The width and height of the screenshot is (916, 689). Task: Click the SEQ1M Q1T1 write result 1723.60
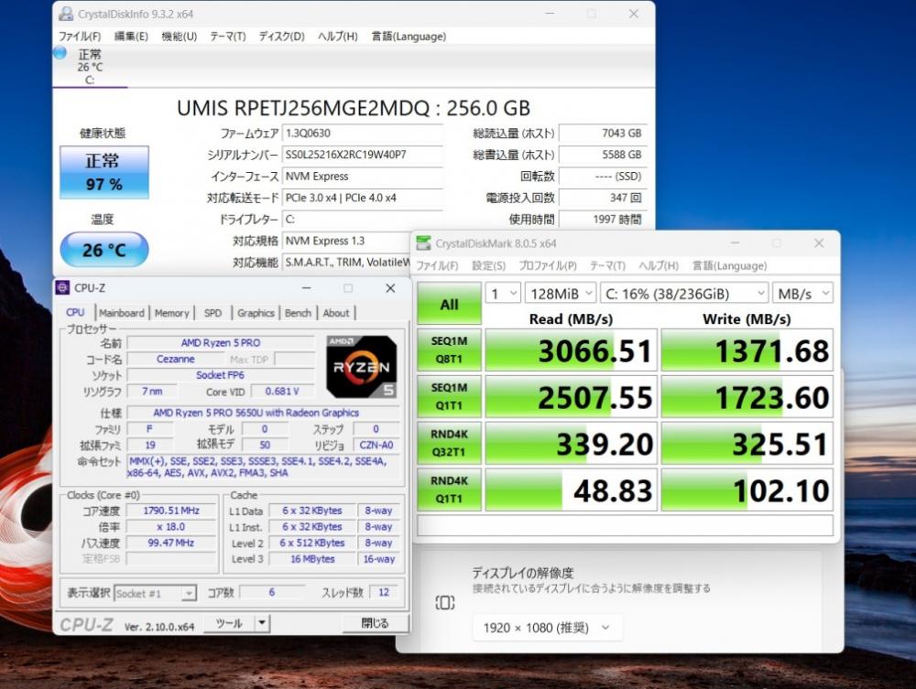pyautogui.click(x=747, y=397)
